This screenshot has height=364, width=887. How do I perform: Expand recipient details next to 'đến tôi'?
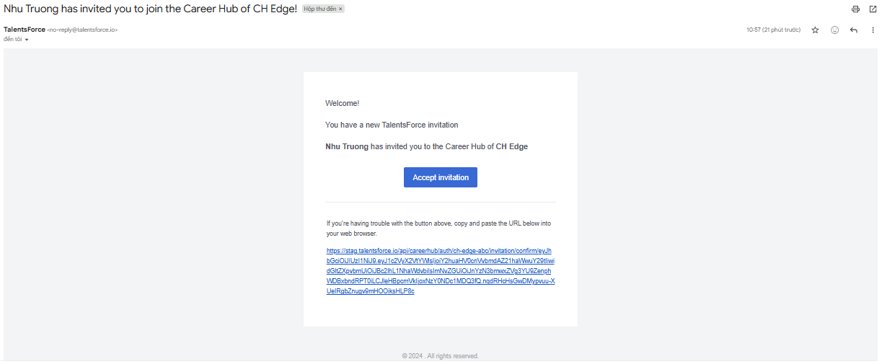point(27,40)
